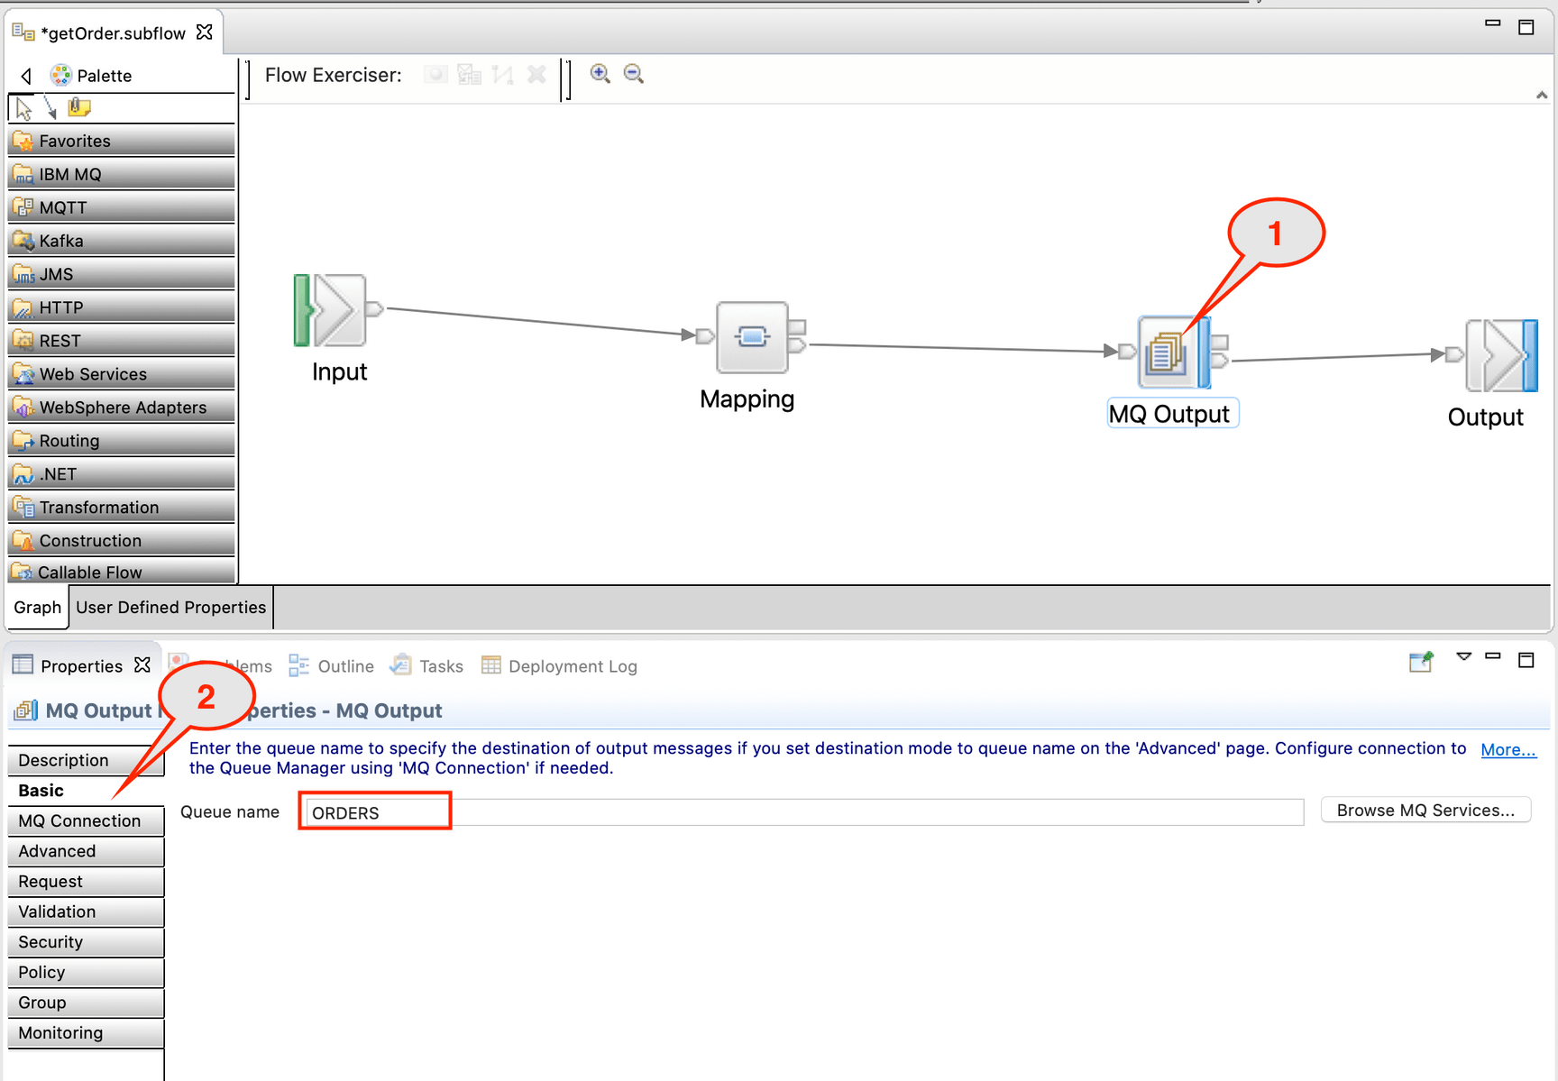The width and height of the screenshot is (1558, 1081).
Task: Zoom in on the flow canvas
Action: (600, 74)
